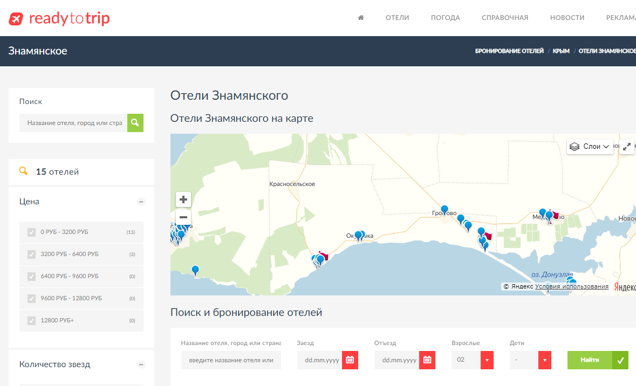This screenshot has width=636, height=386.
Task: Click the green search magnifier button
Action: coord(135,123)
